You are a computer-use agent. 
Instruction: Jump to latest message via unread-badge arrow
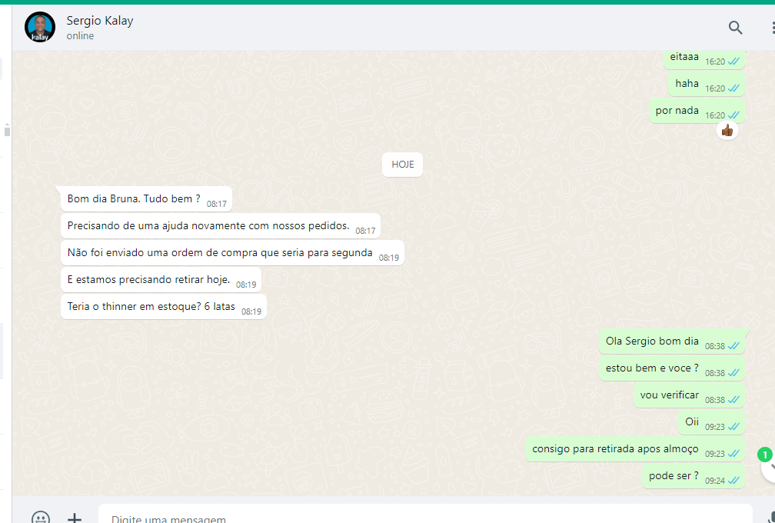click(767, 466)
